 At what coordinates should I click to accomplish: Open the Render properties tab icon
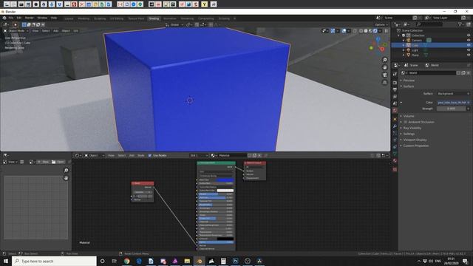click(395, 82)
